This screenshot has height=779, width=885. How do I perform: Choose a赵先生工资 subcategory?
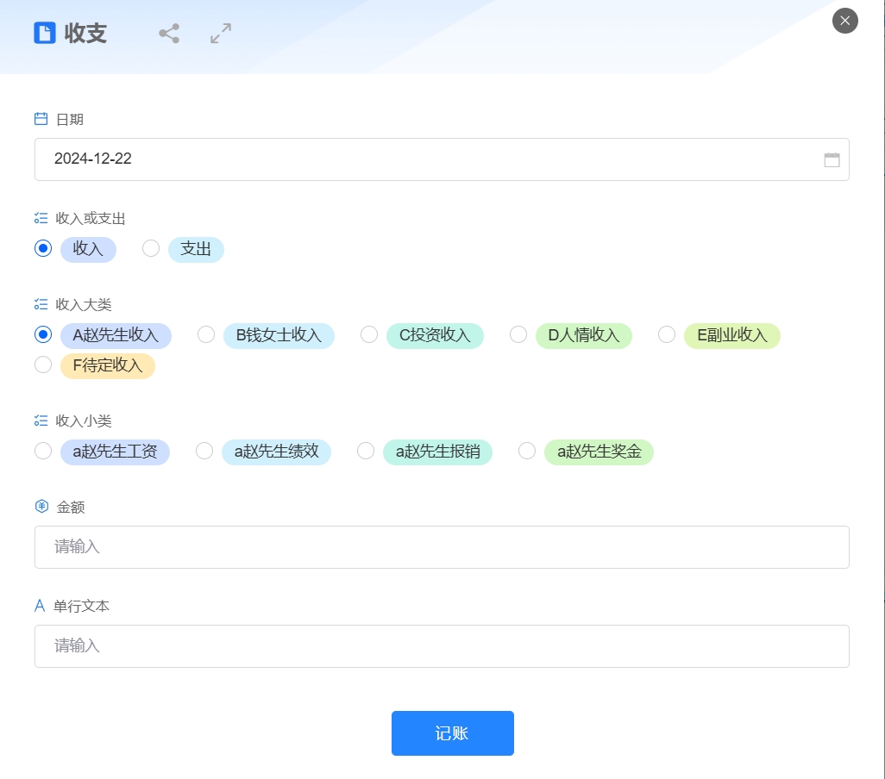point(43,451)
